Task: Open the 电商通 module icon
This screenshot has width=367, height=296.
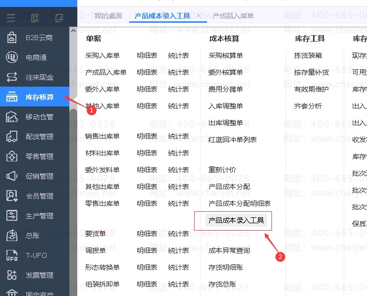Action: [x=12, y=57]
